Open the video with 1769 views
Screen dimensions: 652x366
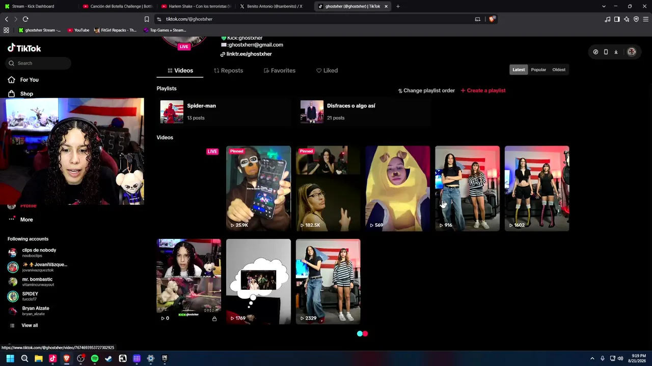click(x=258, y=282)
